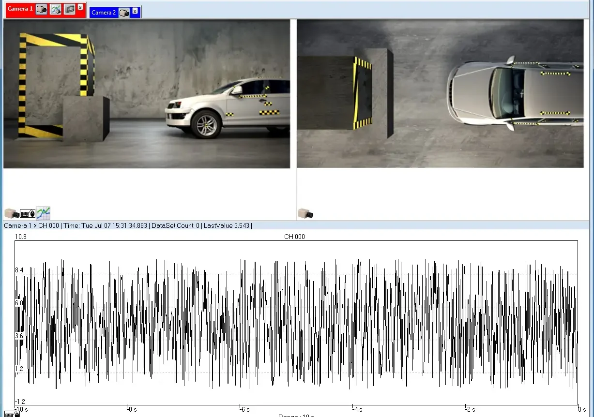Screen dimensions: 594x417
Task: Select the top-view crash test video
Action: (440, 94)
